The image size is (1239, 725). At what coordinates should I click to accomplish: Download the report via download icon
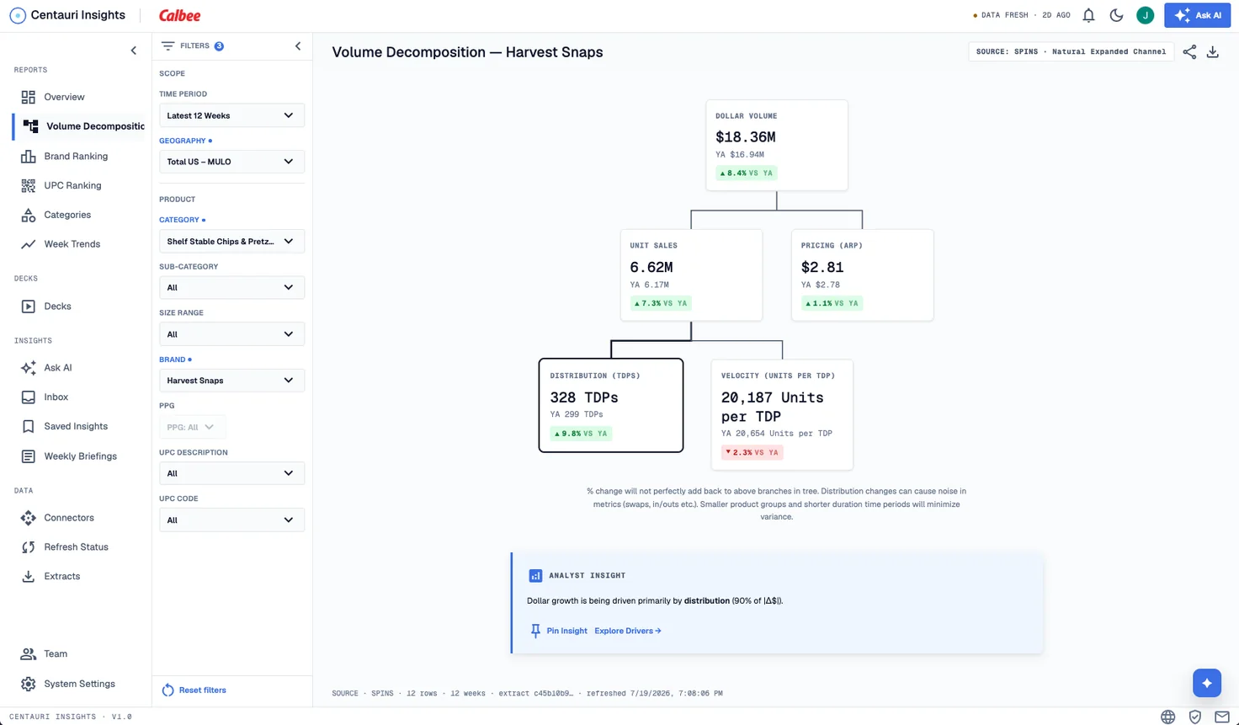1213,52
